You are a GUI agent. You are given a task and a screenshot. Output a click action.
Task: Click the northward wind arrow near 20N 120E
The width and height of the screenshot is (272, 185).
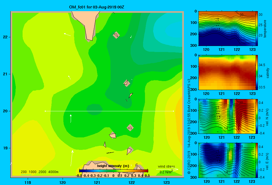[x=71, y=119]
